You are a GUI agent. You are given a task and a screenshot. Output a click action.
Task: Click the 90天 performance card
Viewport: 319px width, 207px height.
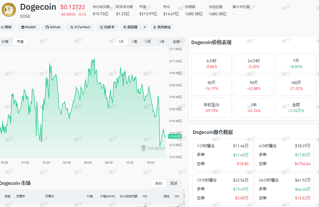[253, 86]
